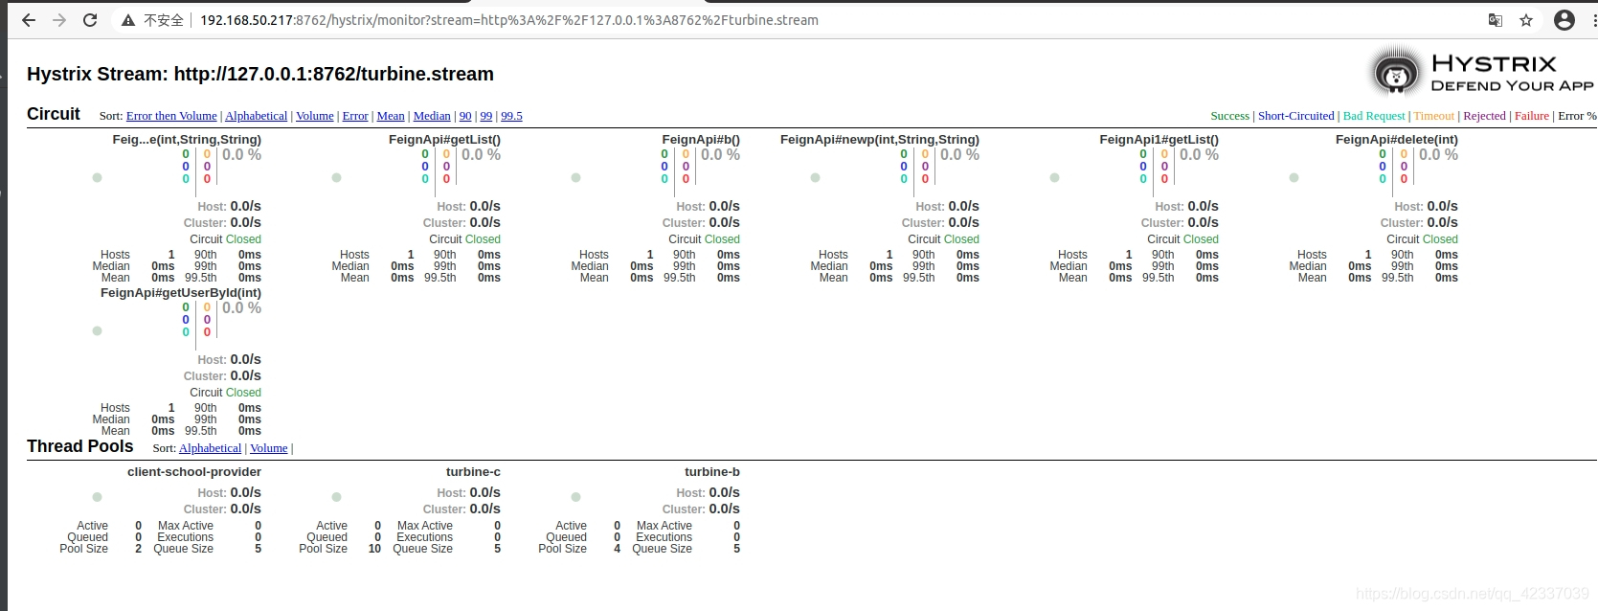Sort circuits by Volume
The width and height of the screenshot is (1598, 611).
tap(315, 116)
